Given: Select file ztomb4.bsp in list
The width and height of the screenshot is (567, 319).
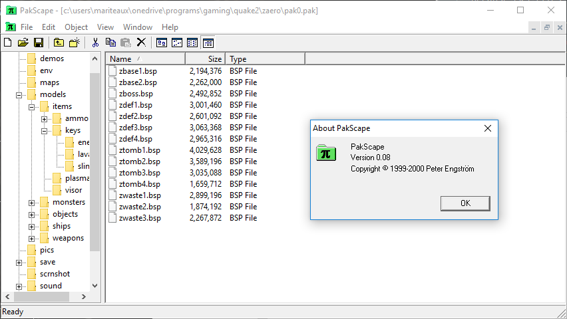Looking at the screenshot, I should pyautogui.click(x=140, y=184).
